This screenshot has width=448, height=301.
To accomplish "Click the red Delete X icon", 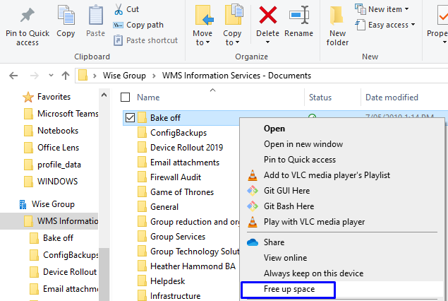I will pos(267,15).
